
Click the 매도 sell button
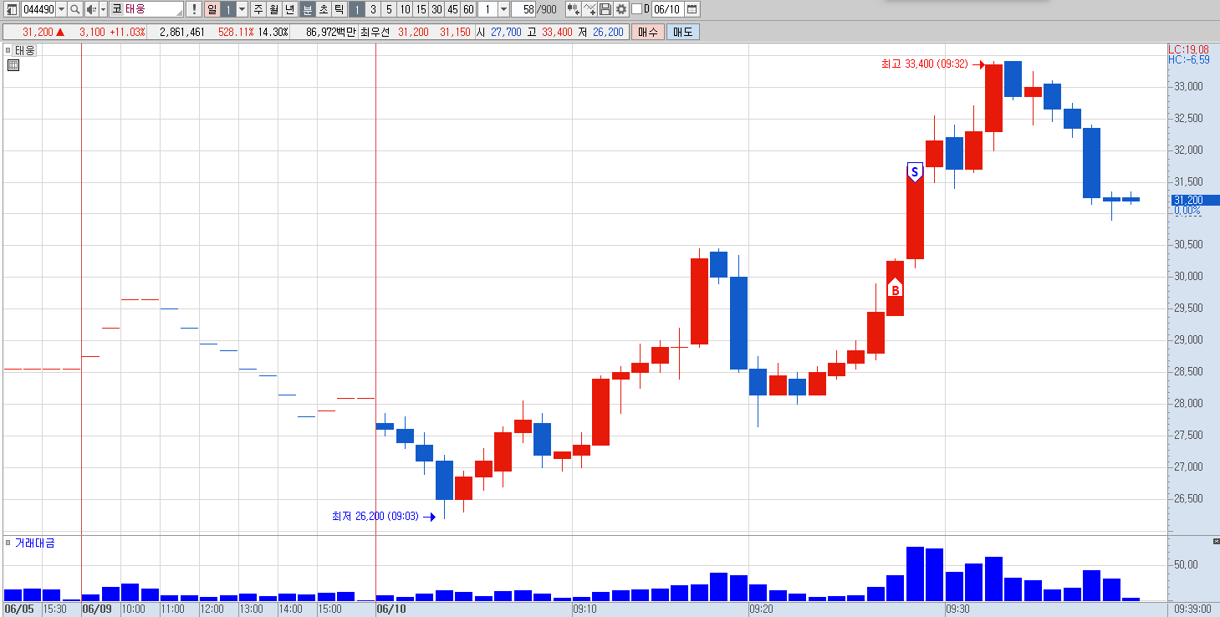click(682, 32)
